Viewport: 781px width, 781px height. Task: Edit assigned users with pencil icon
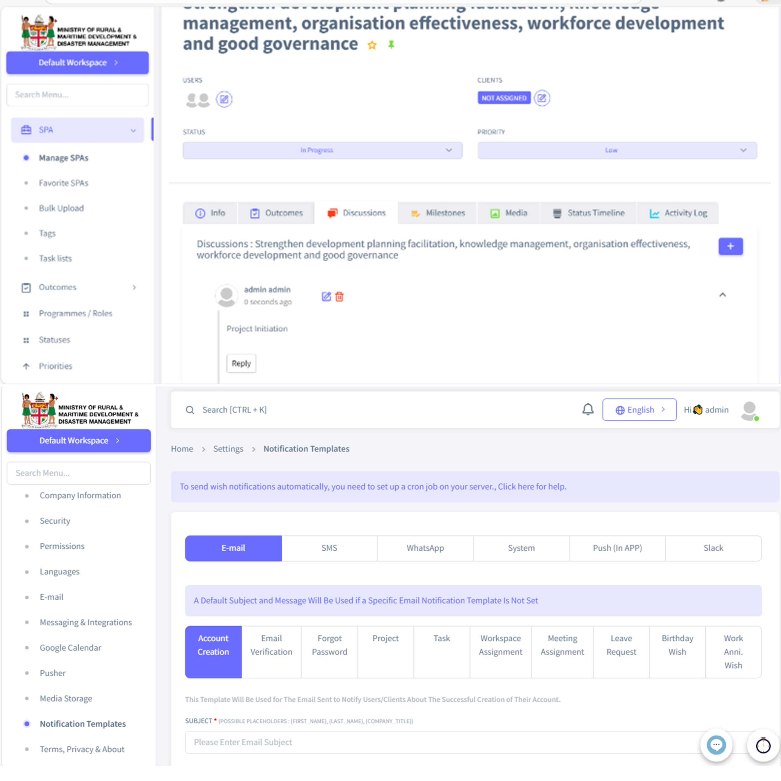point(224,99)
